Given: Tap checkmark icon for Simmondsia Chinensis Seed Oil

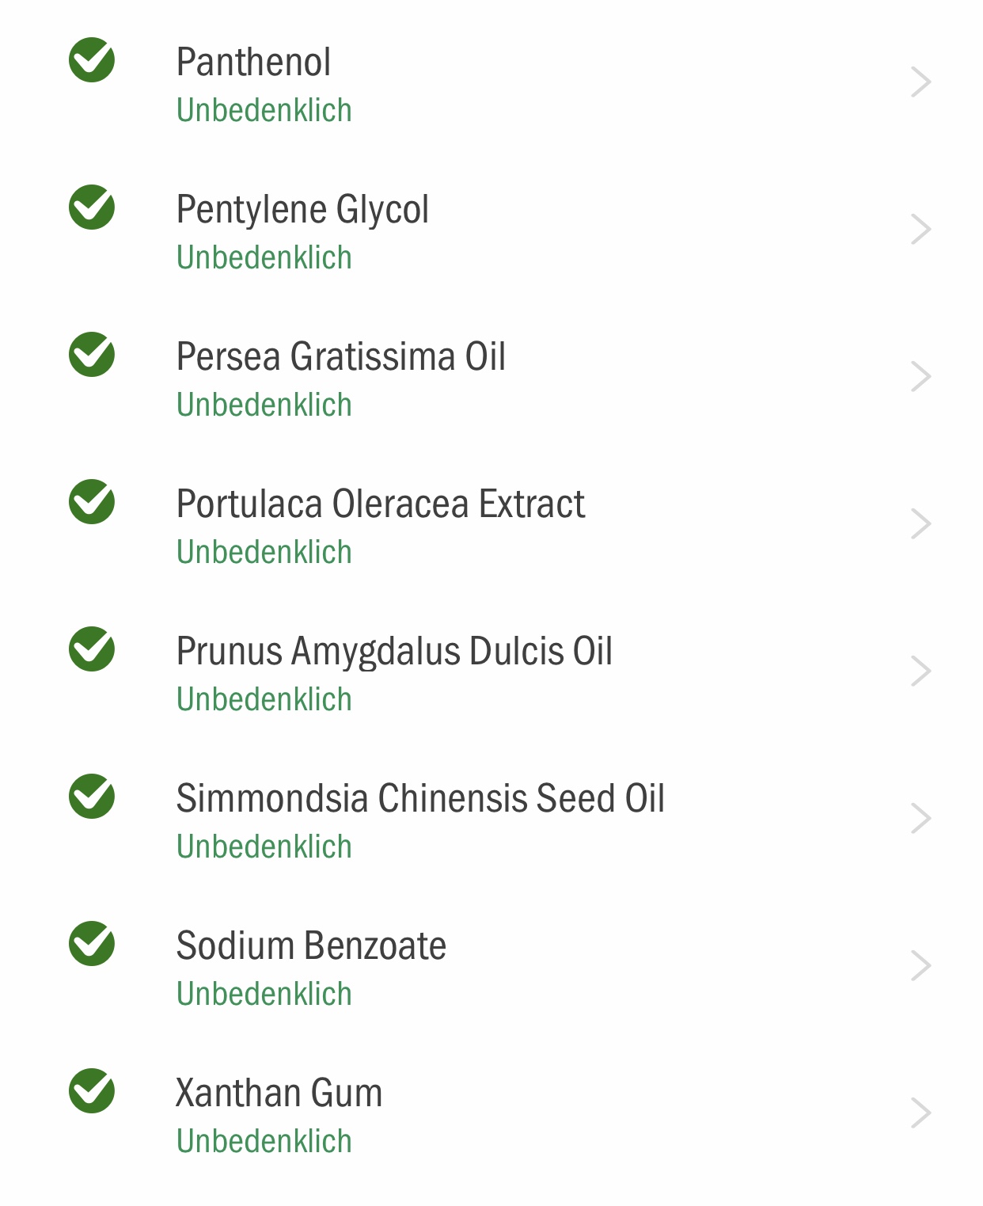Looking at the screenshot, I should [92, 797].
